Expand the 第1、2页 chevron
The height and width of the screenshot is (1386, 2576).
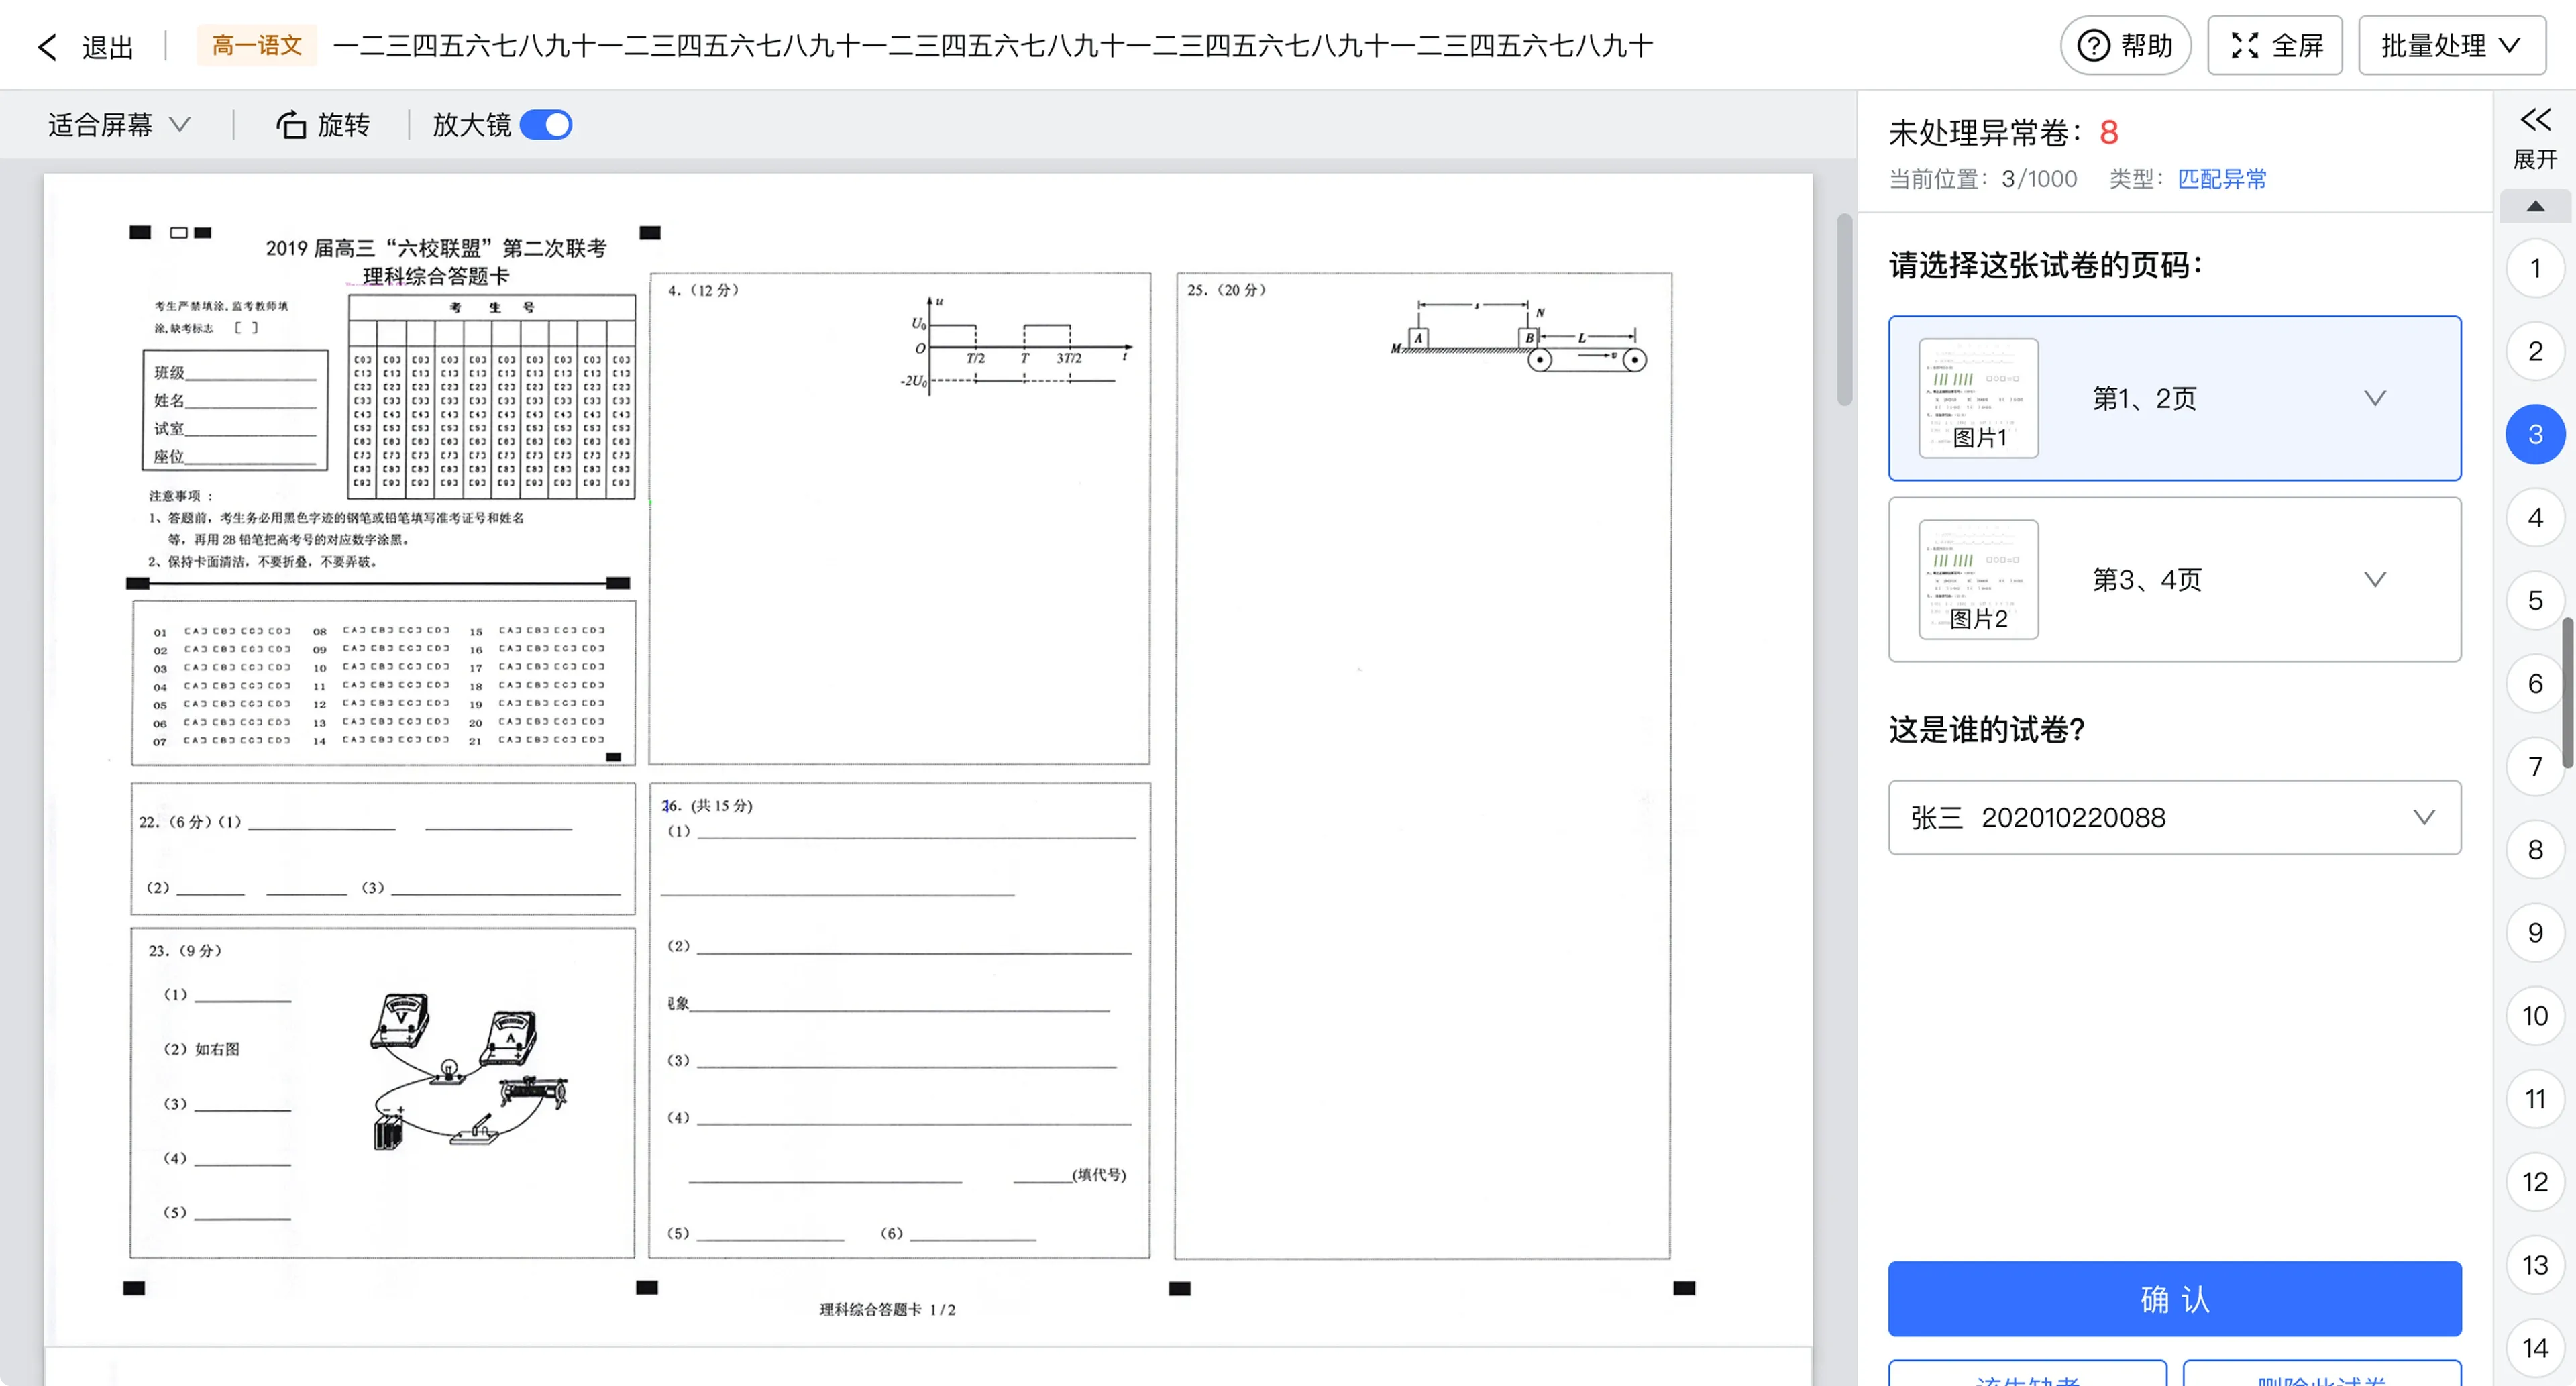coord(2375,398)
